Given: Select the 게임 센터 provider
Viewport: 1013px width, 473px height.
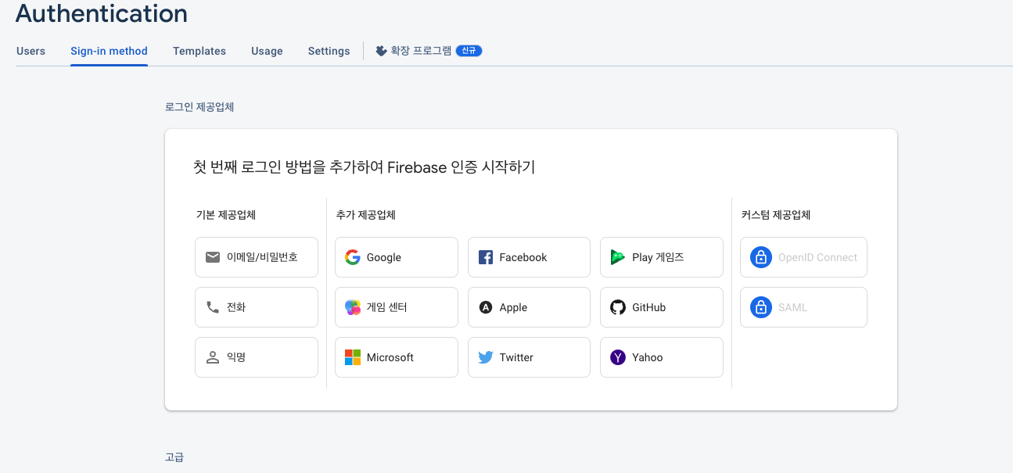Looking at the screenshot, I should pos(397,307).
